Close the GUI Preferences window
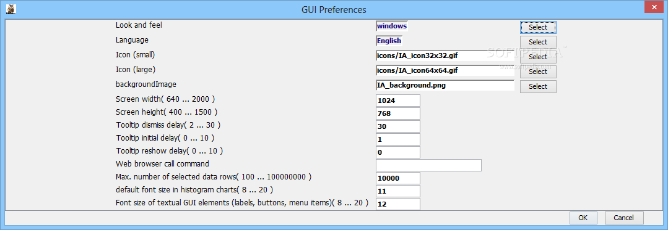Viewport: 668px width, 230px height. pyautogui.click(x=654, y=7)
